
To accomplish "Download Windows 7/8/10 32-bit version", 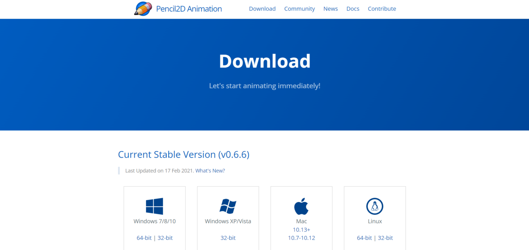I will [165, 238].
